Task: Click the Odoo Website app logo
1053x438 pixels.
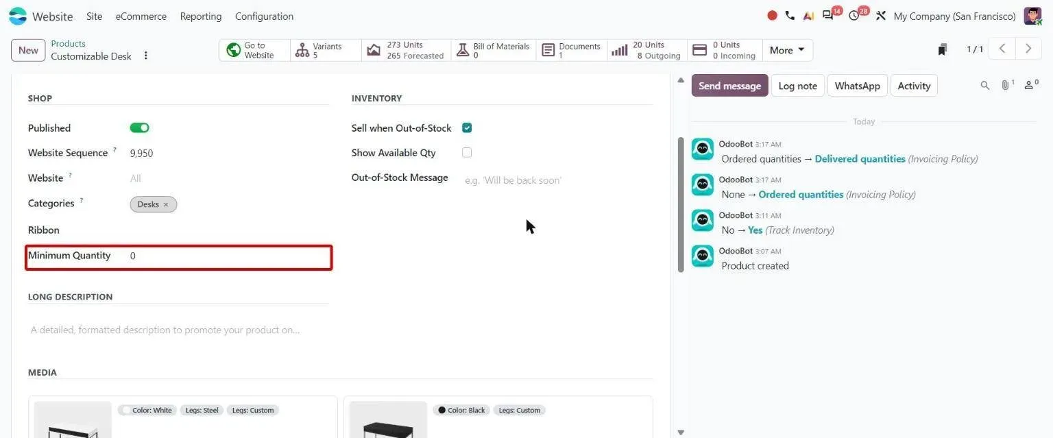Action: pos(18,16)
